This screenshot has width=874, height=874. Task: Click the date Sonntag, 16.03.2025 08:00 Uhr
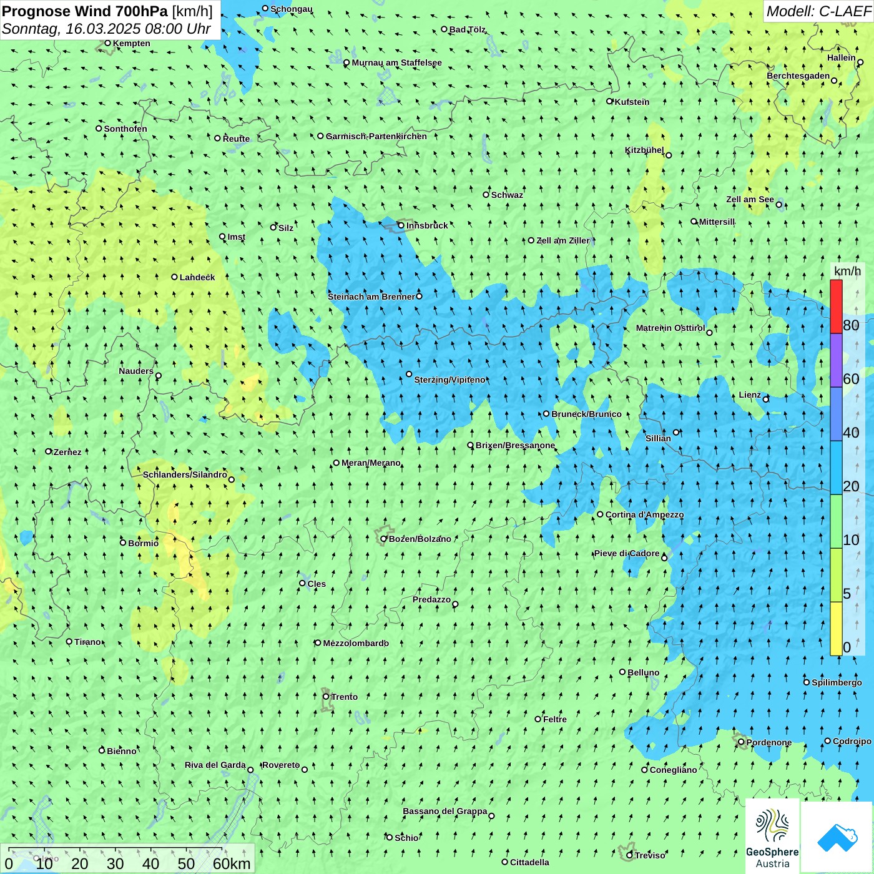(x=106, y=29)
